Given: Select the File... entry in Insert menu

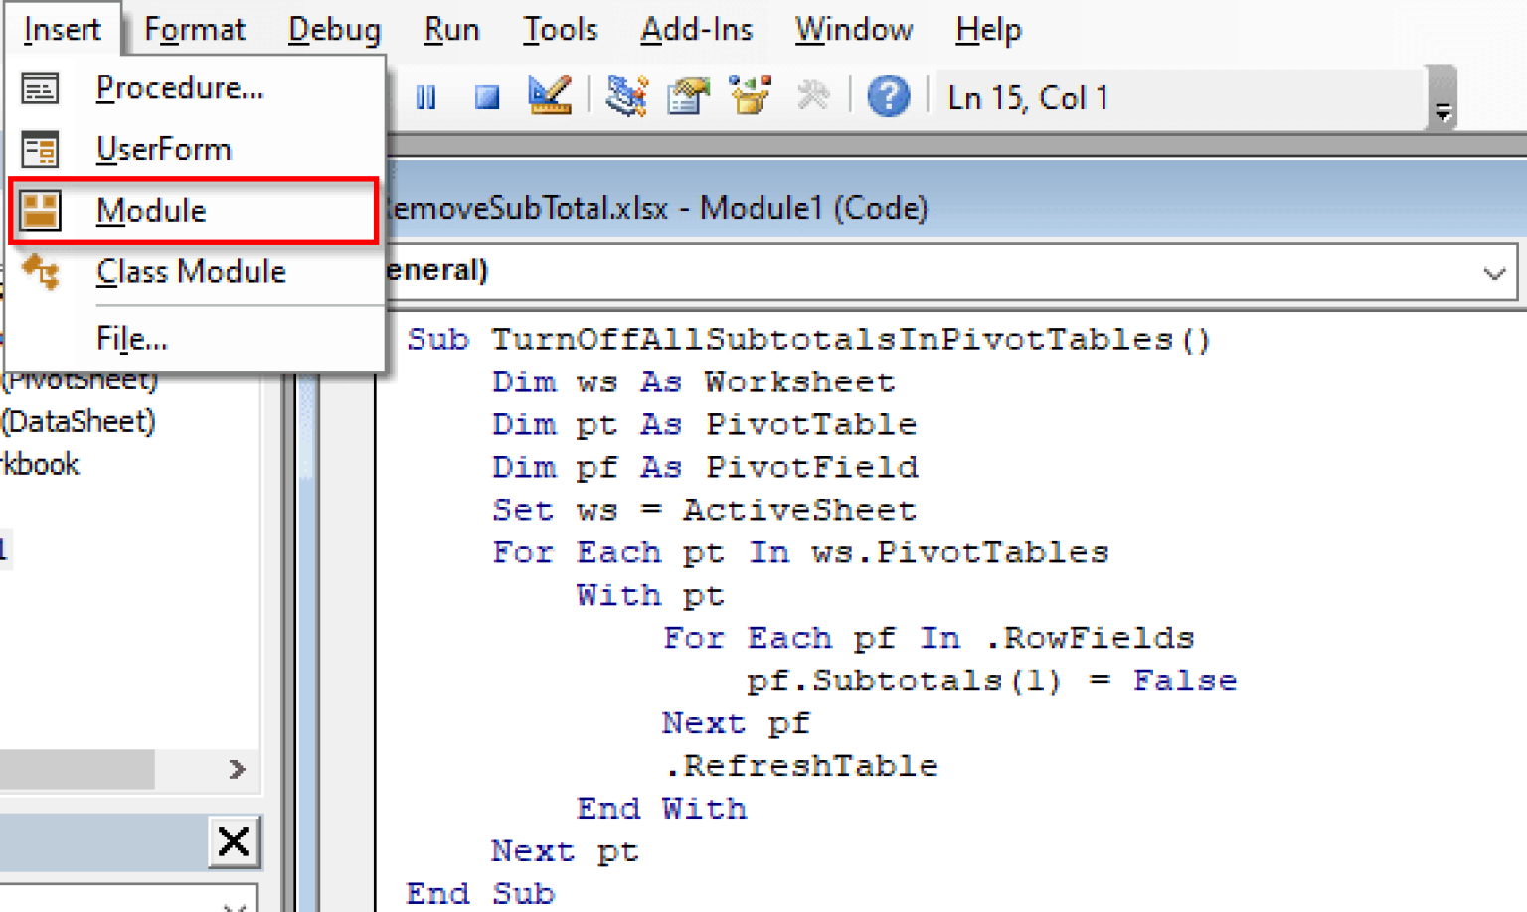Looking at the screenshot, I should pos(130,338).
